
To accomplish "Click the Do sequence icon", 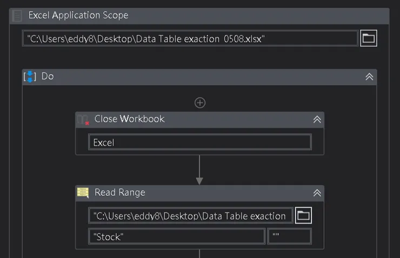I will (30, 76).
